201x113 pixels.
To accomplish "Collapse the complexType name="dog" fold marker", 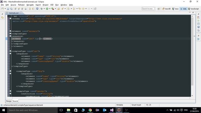I will pos(10,71).
